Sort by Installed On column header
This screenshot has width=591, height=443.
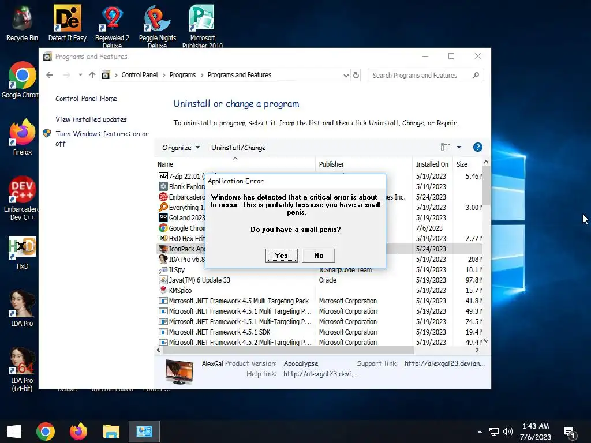click(x=432, y=164)
